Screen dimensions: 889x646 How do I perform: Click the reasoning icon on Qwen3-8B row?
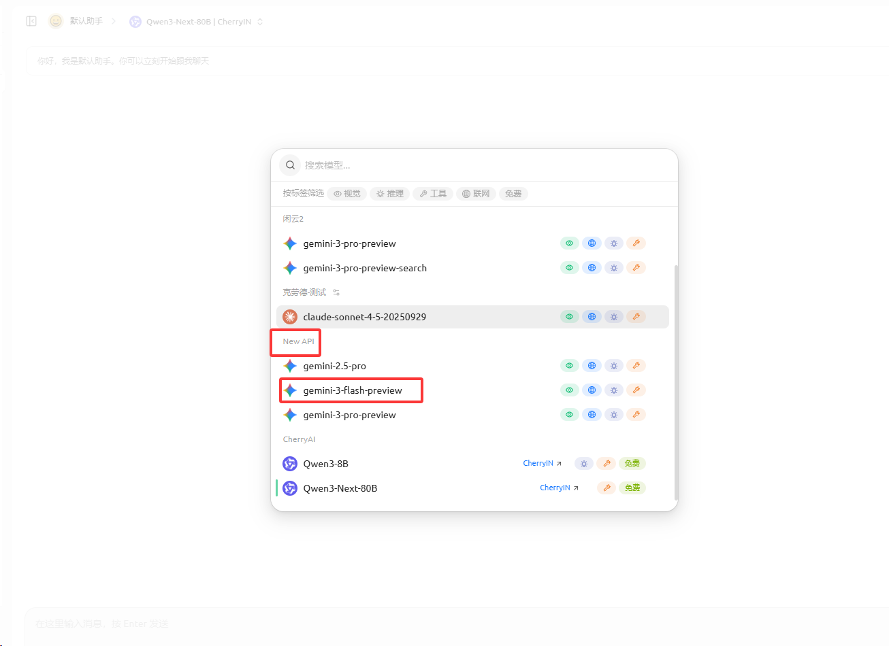tap(583, 464)
